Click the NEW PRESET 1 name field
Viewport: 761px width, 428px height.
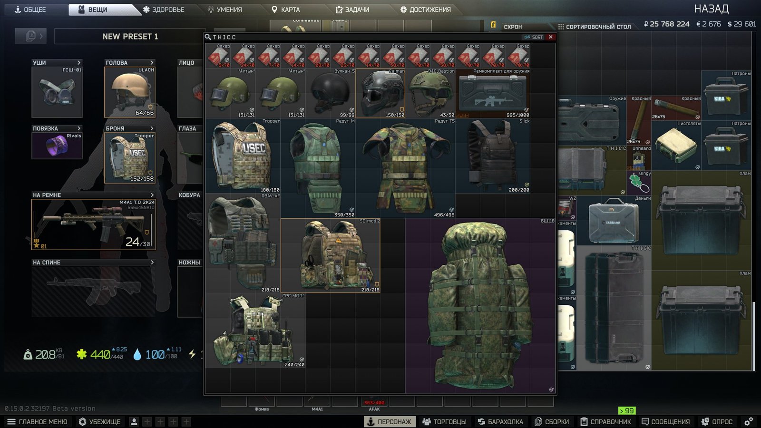coord(130,36)
